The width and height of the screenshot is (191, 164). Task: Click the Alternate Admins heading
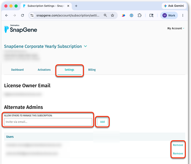pos(24,107)
